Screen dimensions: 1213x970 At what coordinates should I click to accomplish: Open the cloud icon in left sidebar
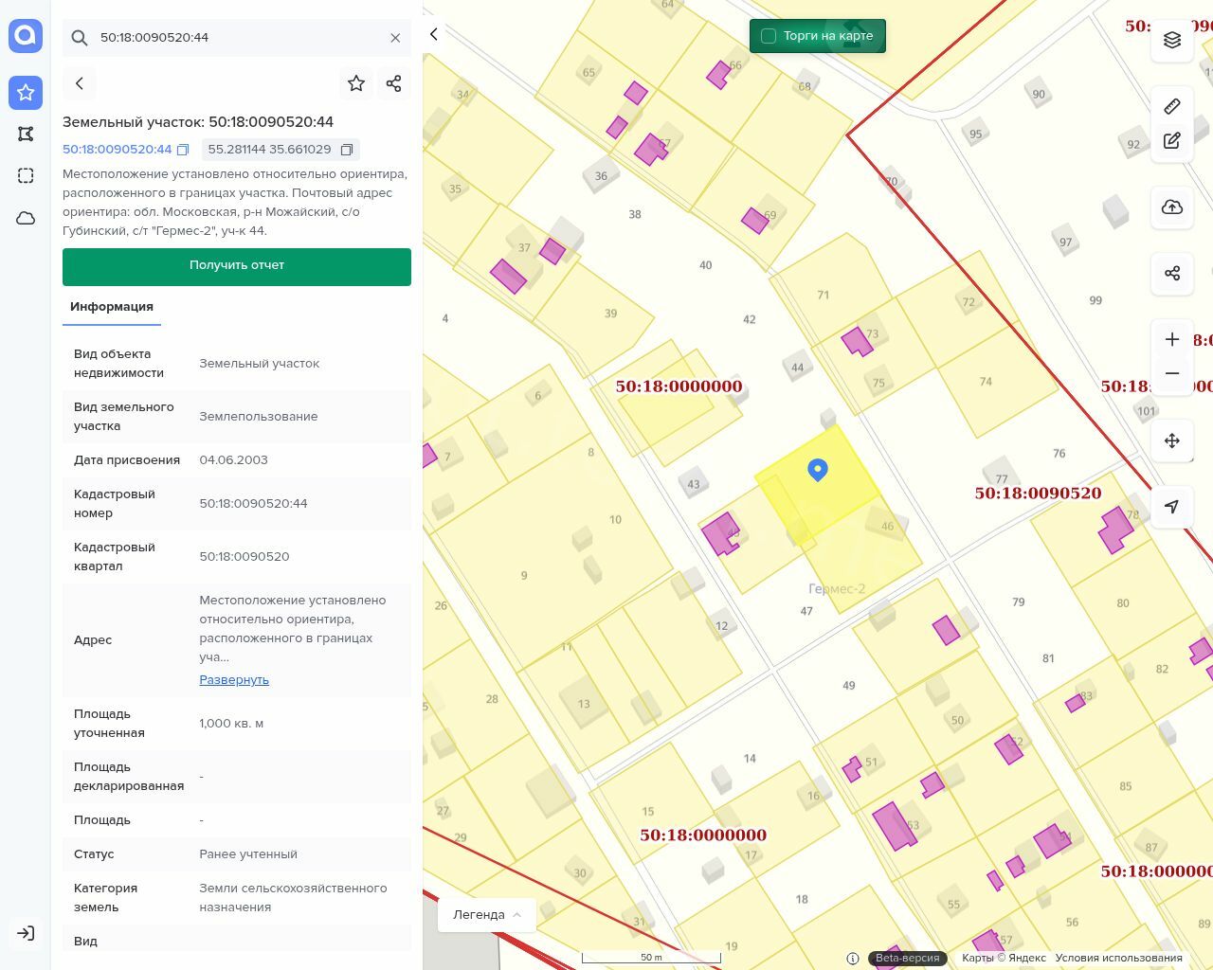click(26, 218)
